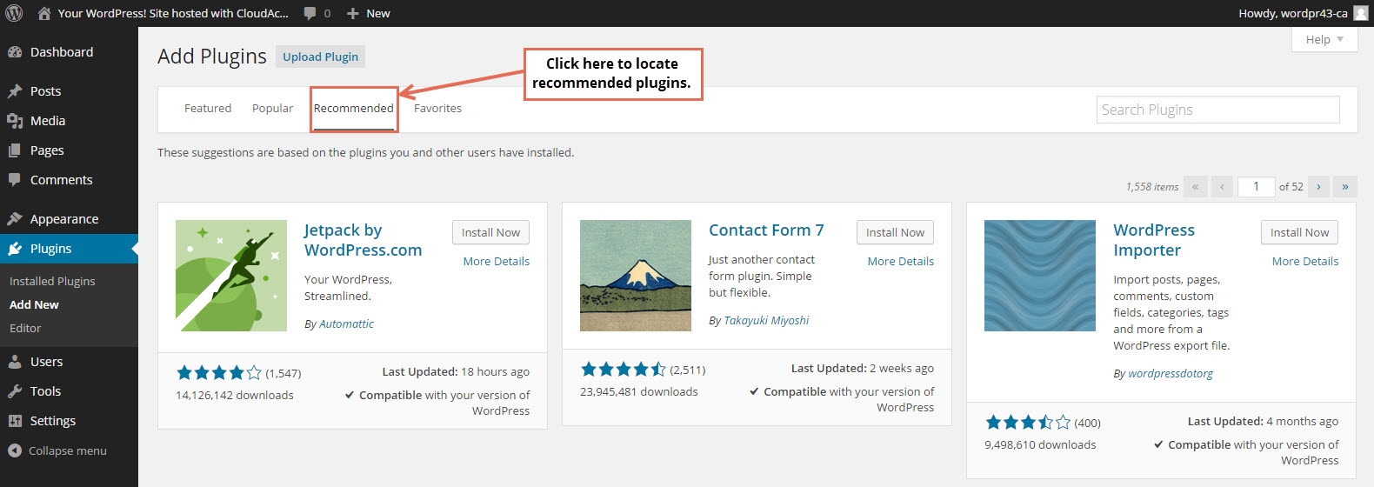
Task: Open More Details for WordPress Importer
Action: coord(1304,261)
